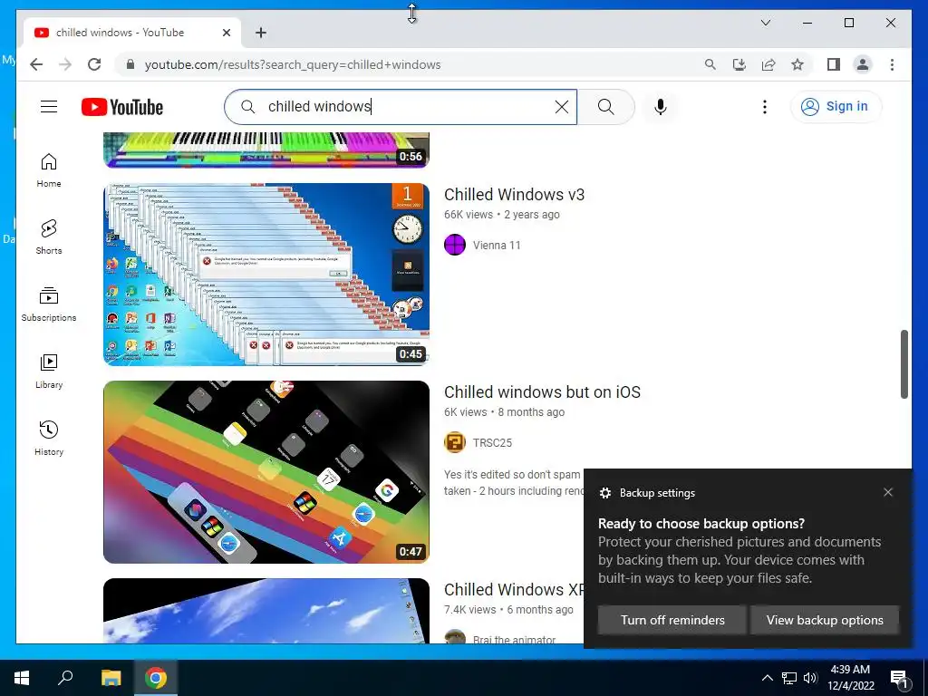This screenshot has width=928, height=696.
Task: Click the YouTube logo
Action: pos(122,107)
